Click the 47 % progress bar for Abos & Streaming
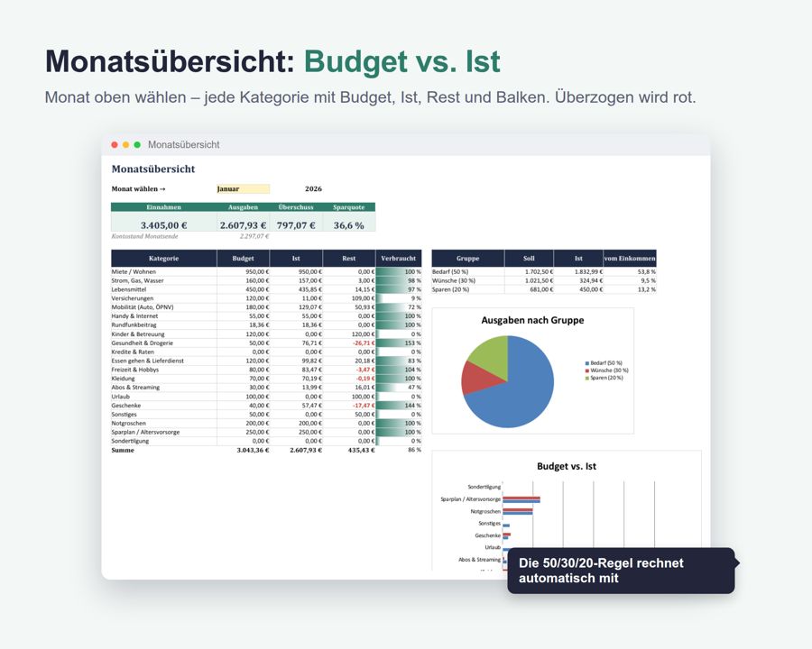The width and height of the screenshot is (812, 649). [x=399, y=388]
